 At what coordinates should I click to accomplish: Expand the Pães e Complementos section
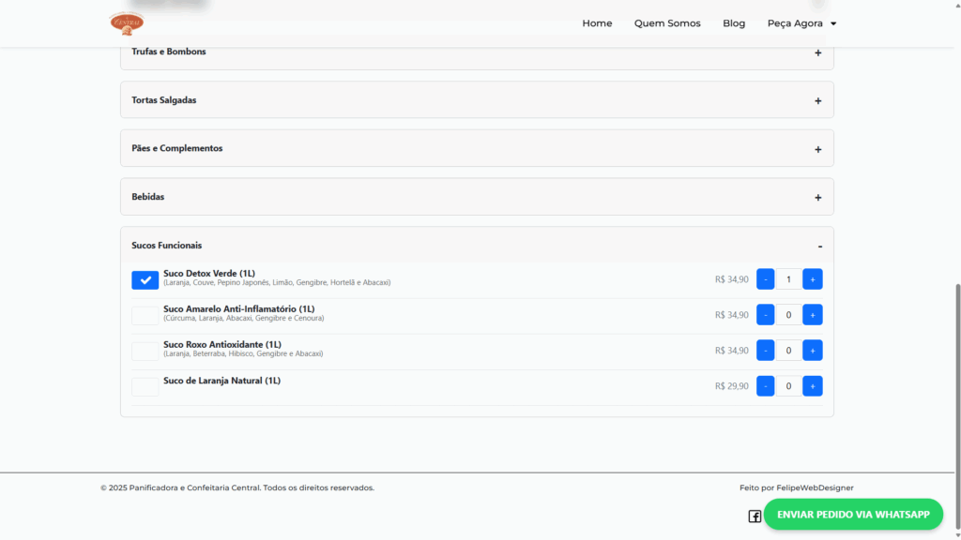pos(477,149)
